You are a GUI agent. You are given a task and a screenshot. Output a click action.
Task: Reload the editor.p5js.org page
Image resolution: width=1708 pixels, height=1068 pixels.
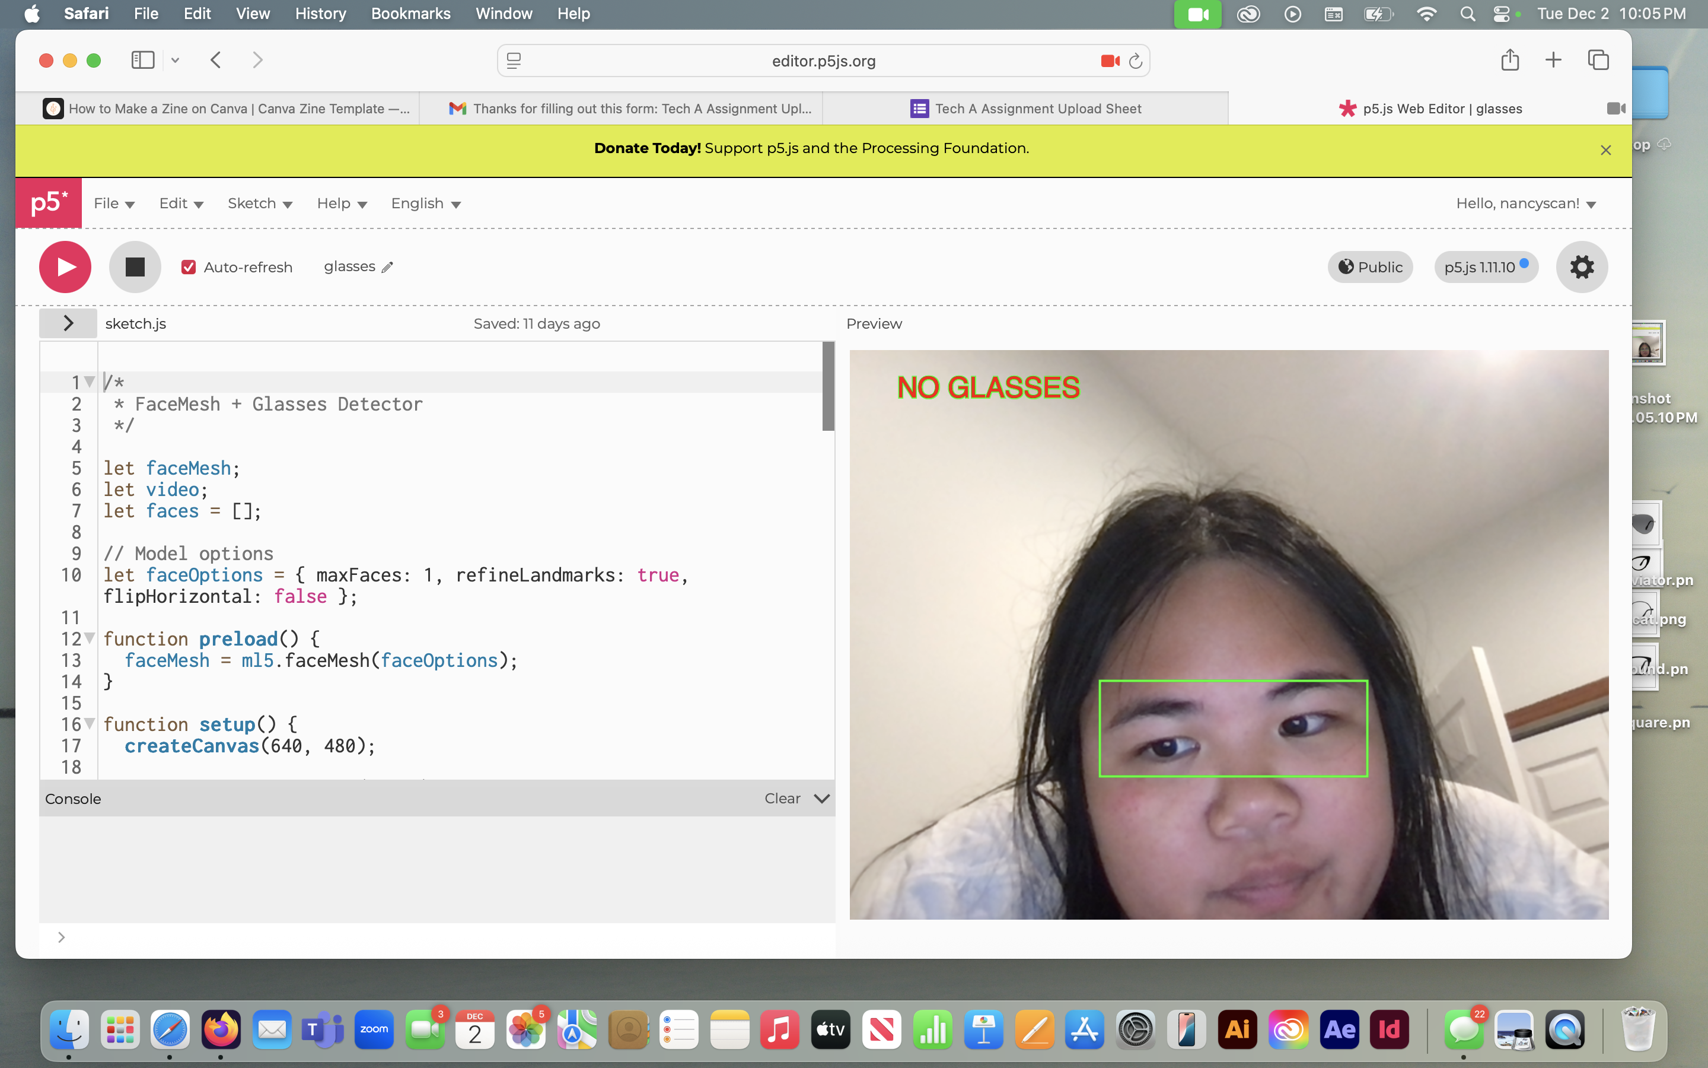pyautogui.click(x=1135, y=61)
